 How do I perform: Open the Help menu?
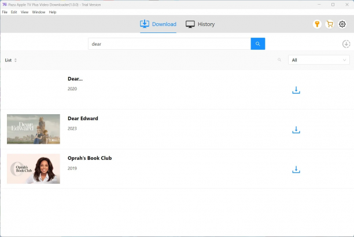[53, 12]
